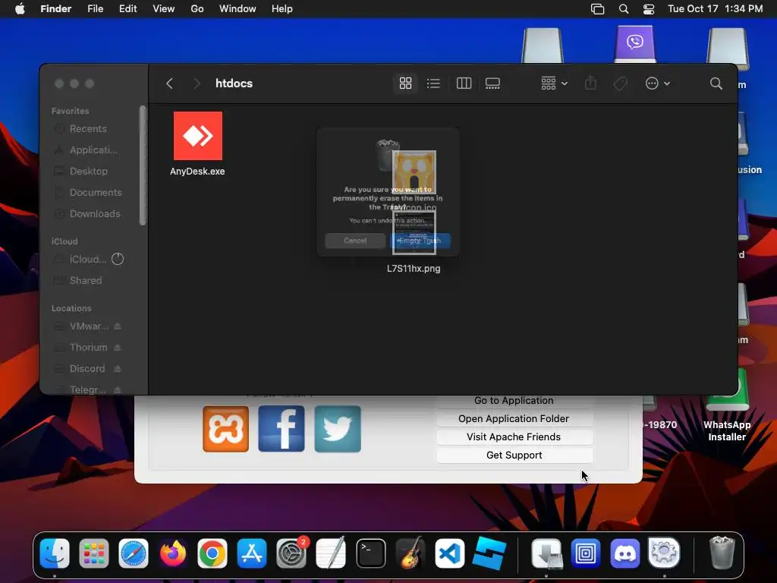Eject the Discord volume

point(118,369)
